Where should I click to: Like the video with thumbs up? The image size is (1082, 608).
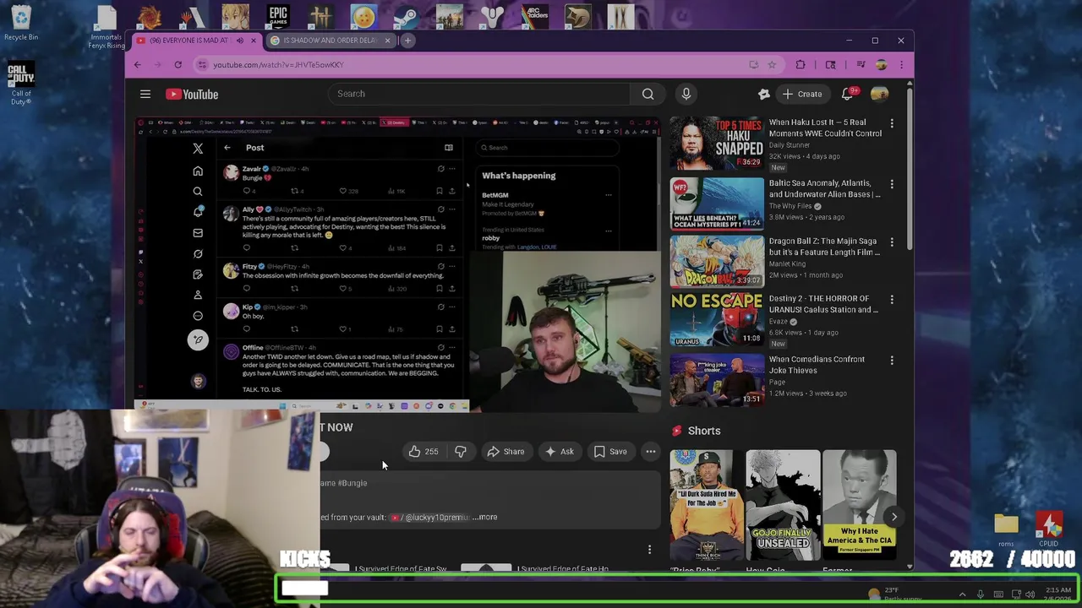pyautogui.click(x=423, y=452)
